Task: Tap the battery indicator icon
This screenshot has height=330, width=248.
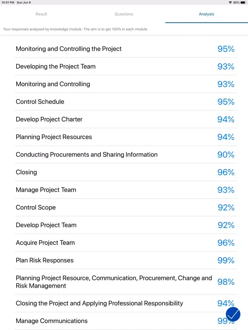Action: 243,2
